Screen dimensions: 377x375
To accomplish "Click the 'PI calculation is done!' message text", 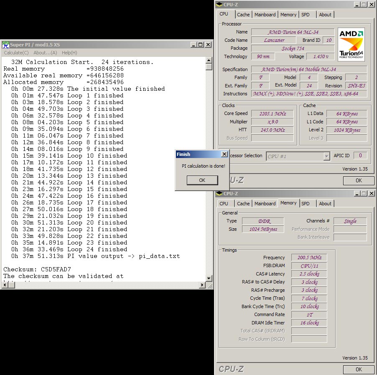I will coord(204,166).
